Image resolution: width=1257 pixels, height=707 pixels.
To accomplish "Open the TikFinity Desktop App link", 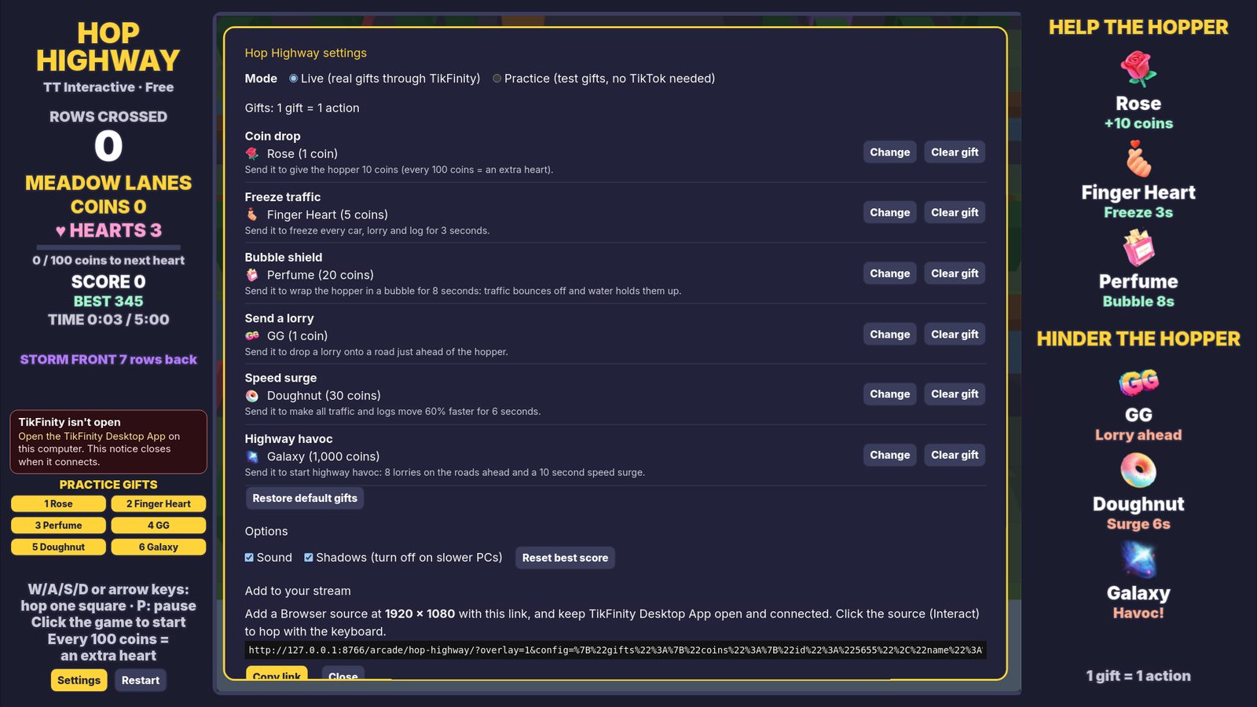I will pyautogui.click(x=92, y=436).
